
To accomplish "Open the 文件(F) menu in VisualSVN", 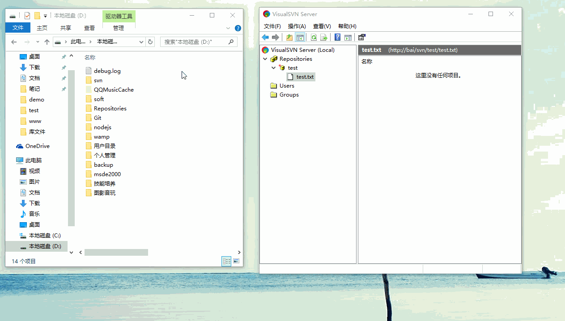I will click(x=272, y=26).
